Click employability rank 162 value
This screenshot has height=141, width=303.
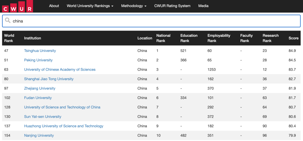[x=211, y=79]
